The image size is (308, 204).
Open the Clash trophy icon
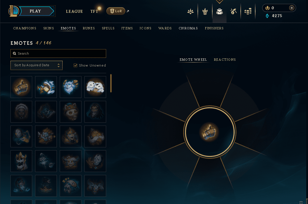(x=205, y=12)
